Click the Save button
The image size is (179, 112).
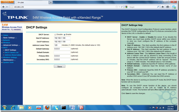[x=59, y=66]
